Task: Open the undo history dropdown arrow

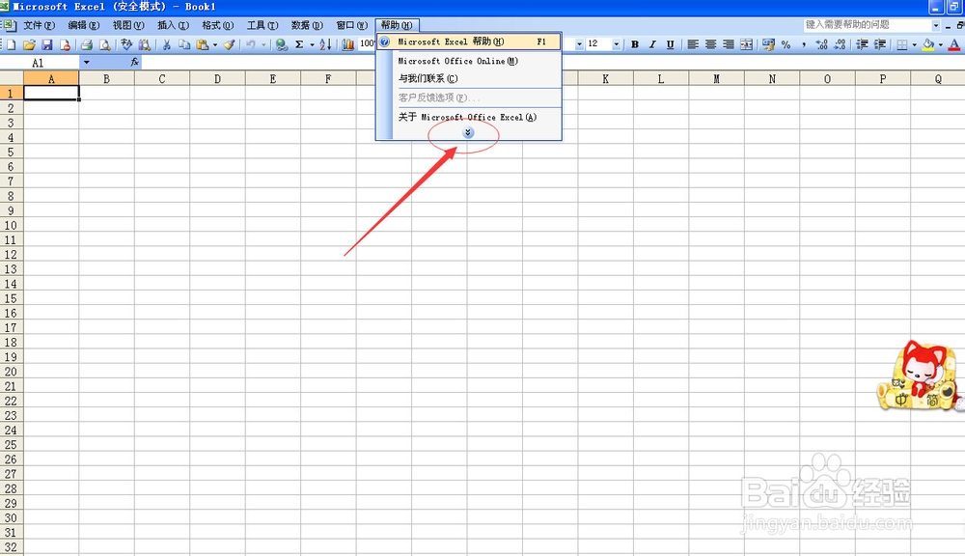Action: point(263,44)
